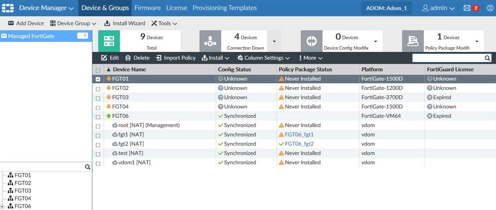This screenshot has width=496, height=210.
Task: Check the FGT06 row checkbox
Action: point(98,117)
